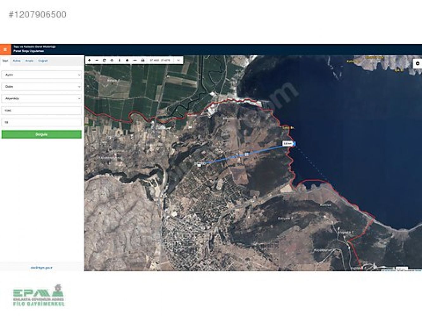
Task: Open the Didim district dropdown
Action: [x=41, y=87]
